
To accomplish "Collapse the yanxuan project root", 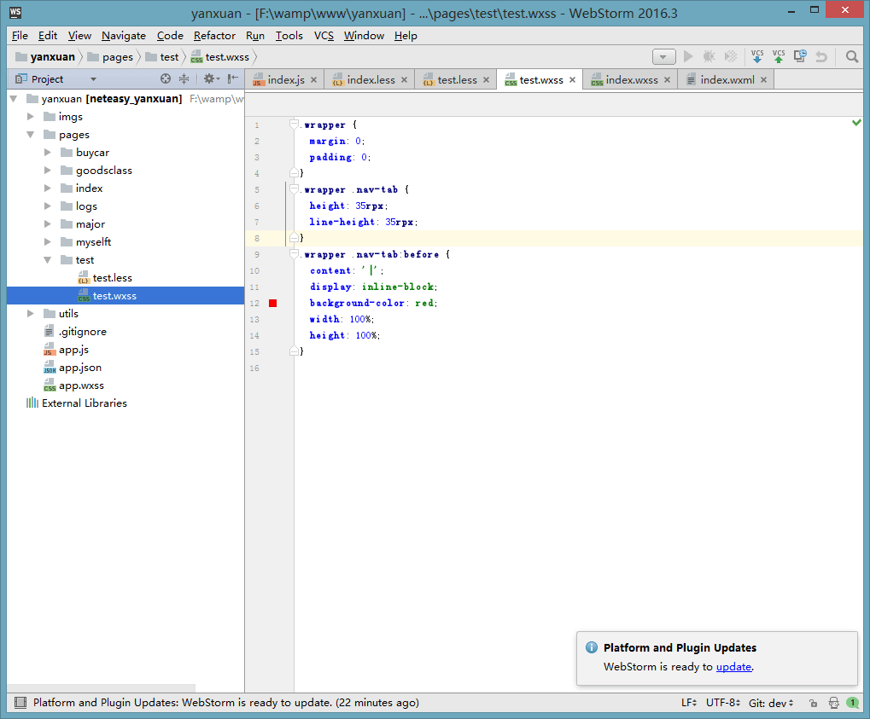I will pyautogui.click(x=14, y=99).
